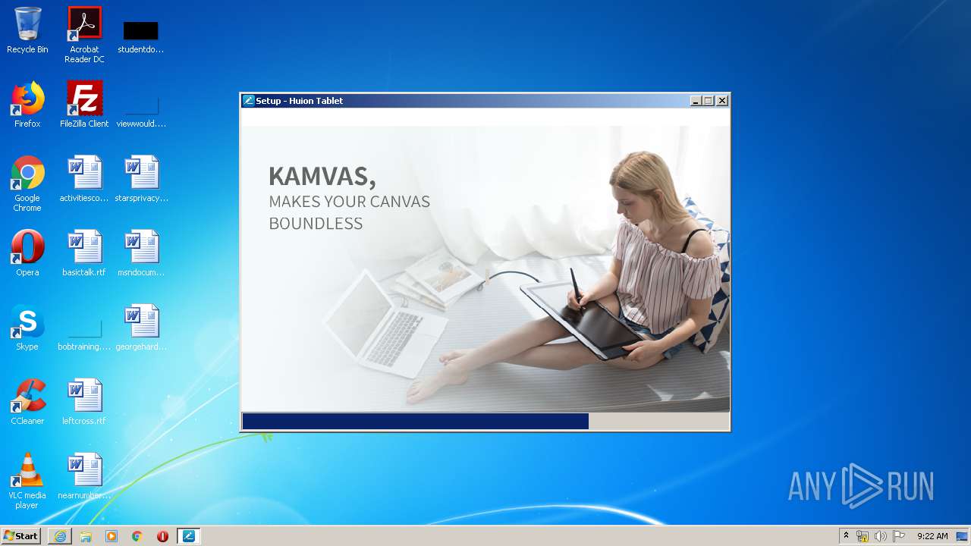Open Windows Media Player taskbar icon
This screenshot has width=971, height=546.
pos(112,536)
